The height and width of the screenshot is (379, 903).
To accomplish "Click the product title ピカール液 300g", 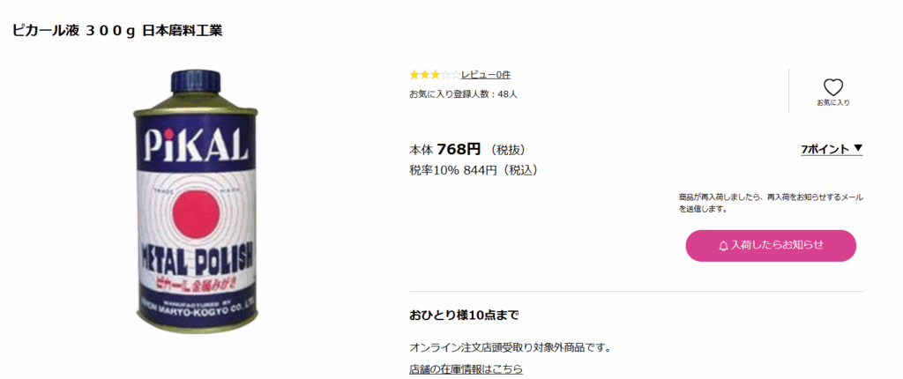I will coord(116,31).
